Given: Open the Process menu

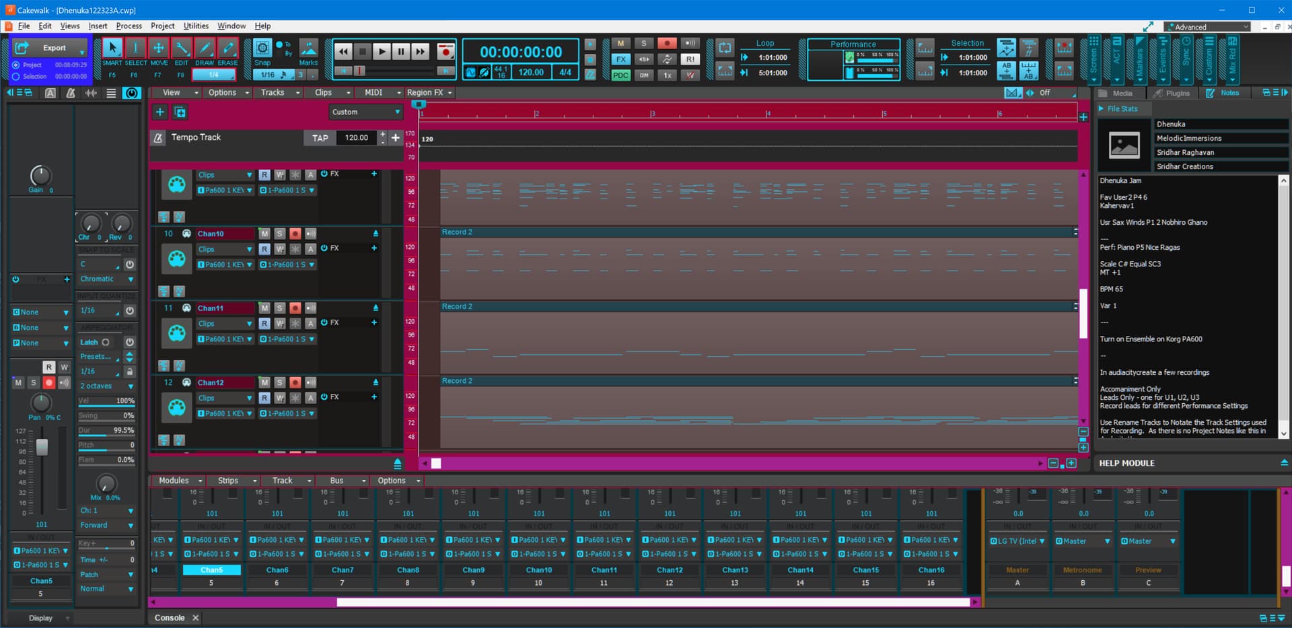Looking at the screenshot, I should click(x=129, y=26).
